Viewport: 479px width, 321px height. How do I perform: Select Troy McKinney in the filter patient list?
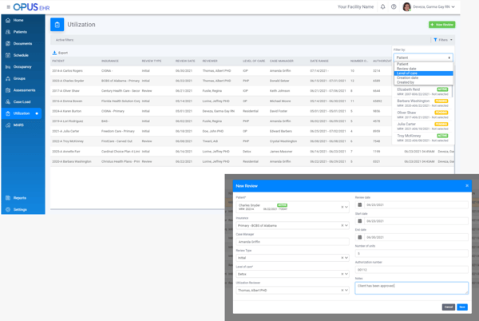(x=423, y=138)
